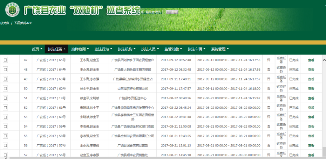Screen dimensions: 326x159
Task: Click the 退出 logout button
Action: 172,12
